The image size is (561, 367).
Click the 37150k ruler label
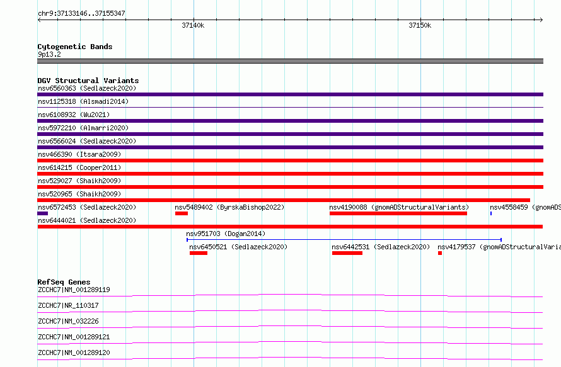420,25
